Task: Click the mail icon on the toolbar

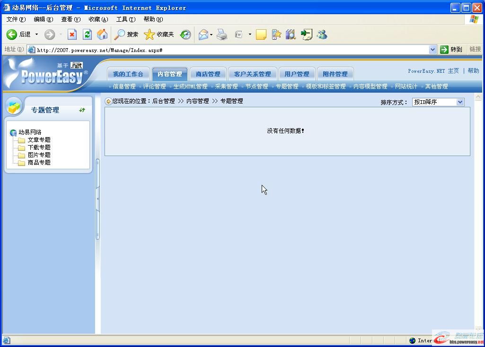Action: [203, 34]
